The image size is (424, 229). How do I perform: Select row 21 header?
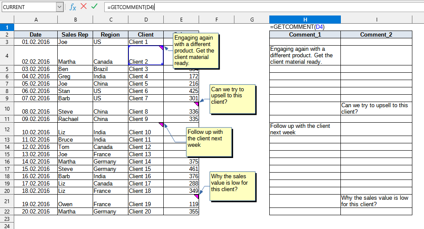pyautogui.click(x=7, y=201)
